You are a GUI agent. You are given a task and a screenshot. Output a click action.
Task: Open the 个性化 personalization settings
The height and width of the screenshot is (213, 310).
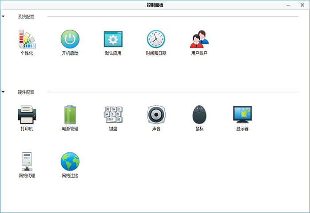coord(27,39)
